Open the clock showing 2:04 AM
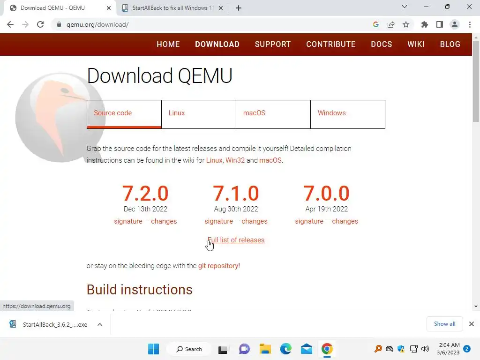The width and height of the screenshot is (480, 360). tap(448, 349)
